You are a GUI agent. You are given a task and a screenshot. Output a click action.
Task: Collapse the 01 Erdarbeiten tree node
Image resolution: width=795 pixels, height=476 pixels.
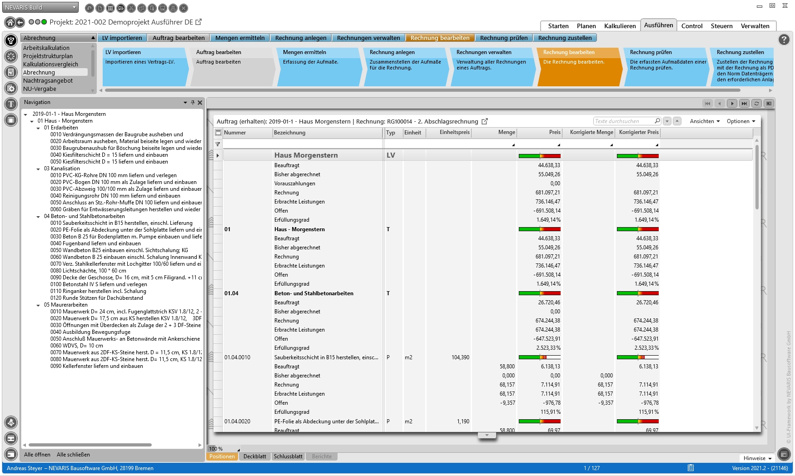coord(39,128)
